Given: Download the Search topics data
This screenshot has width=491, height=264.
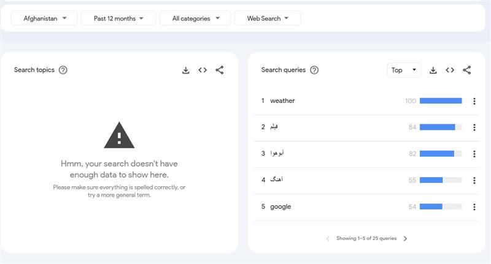Looking at the screenshot, I should [186, 70].
